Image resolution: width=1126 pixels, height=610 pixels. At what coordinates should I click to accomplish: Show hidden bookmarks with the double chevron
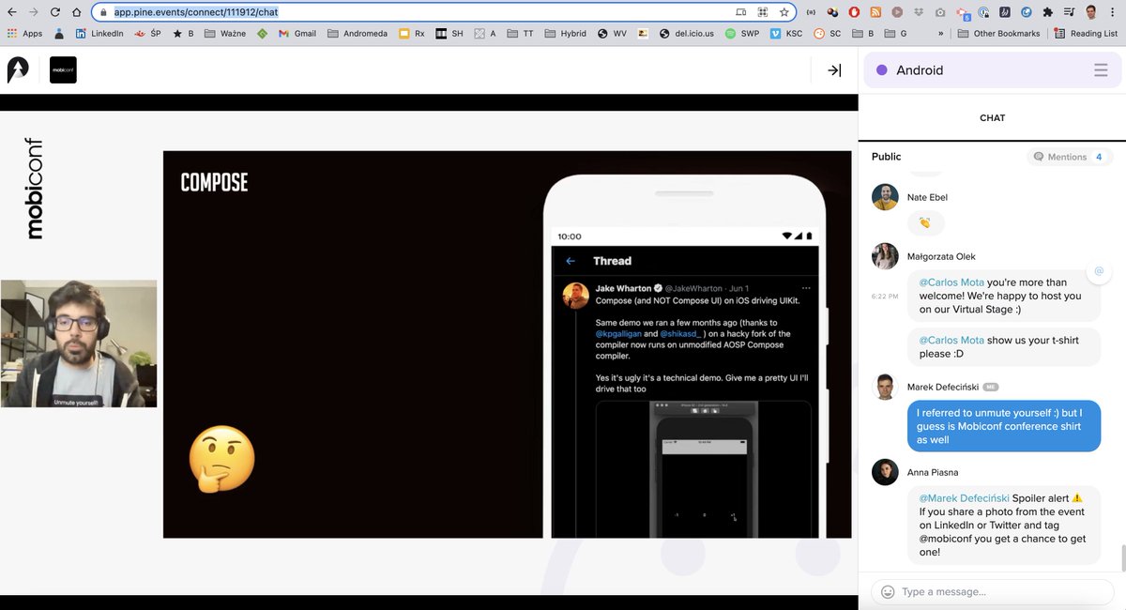tap(941, 33)
